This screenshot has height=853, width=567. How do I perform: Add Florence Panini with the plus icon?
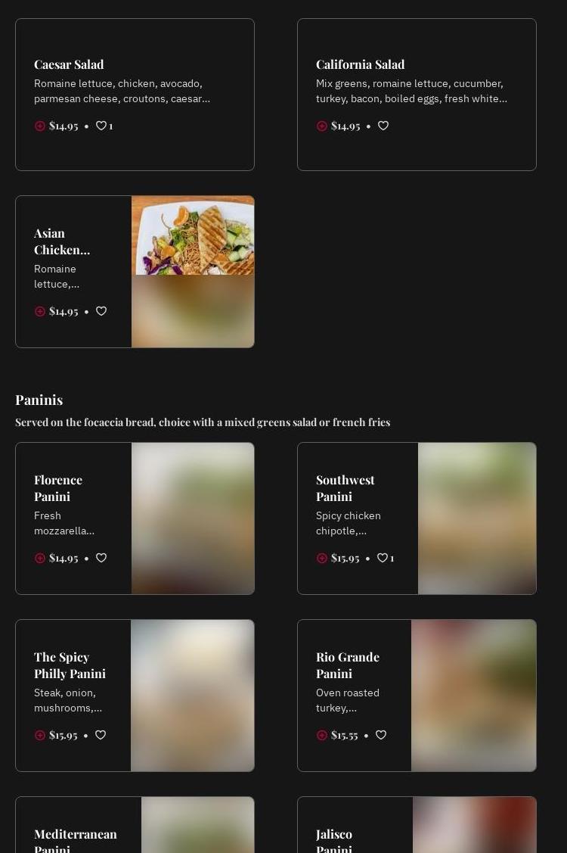pyautogui.click(x=39, y=558)
